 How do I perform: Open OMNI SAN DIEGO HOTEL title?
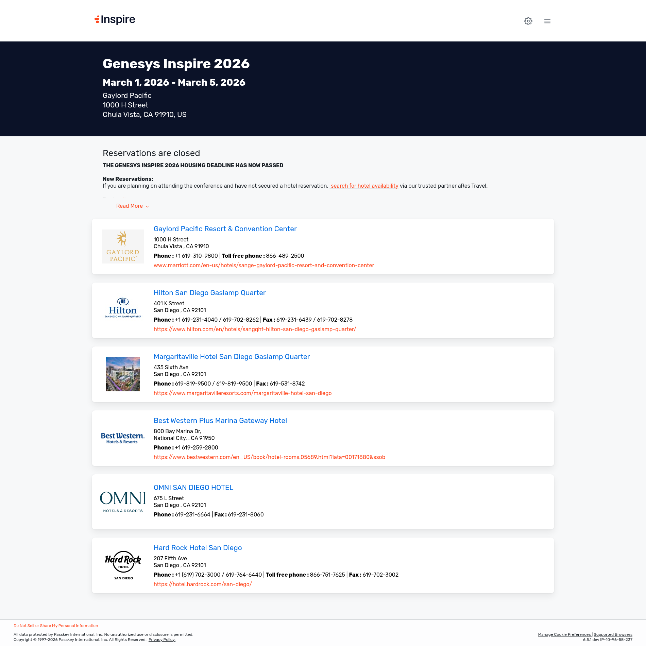[193, 488]
